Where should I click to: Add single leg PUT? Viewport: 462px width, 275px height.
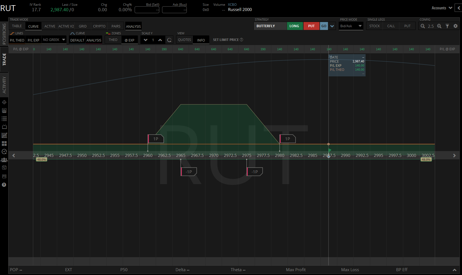pyautogui.click(x=407, y=26)
